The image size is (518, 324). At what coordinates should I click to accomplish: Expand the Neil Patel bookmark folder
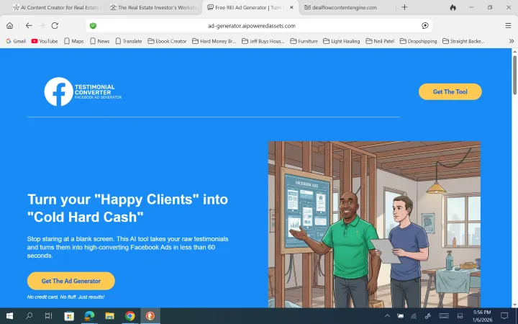tap(380, 41)
